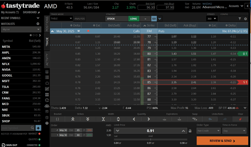Image resolution: width=251 pixels, height=147 pixels.
Task: Click the Redo arrow icon
Action: [x=225, y=119]
